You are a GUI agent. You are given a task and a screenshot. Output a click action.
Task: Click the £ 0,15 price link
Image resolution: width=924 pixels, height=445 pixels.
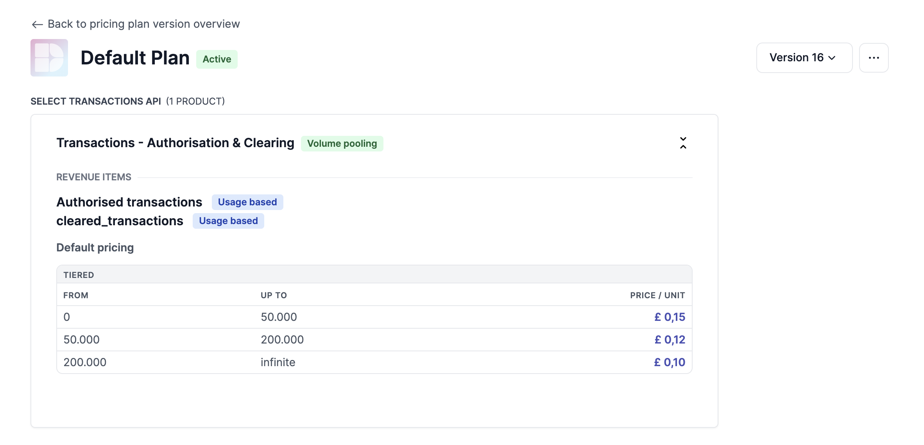[x=670, y=317]
